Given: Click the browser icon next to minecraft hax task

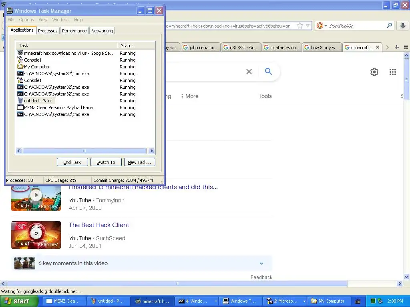Looking at the screenshot, I should click(x=20, y=53).
